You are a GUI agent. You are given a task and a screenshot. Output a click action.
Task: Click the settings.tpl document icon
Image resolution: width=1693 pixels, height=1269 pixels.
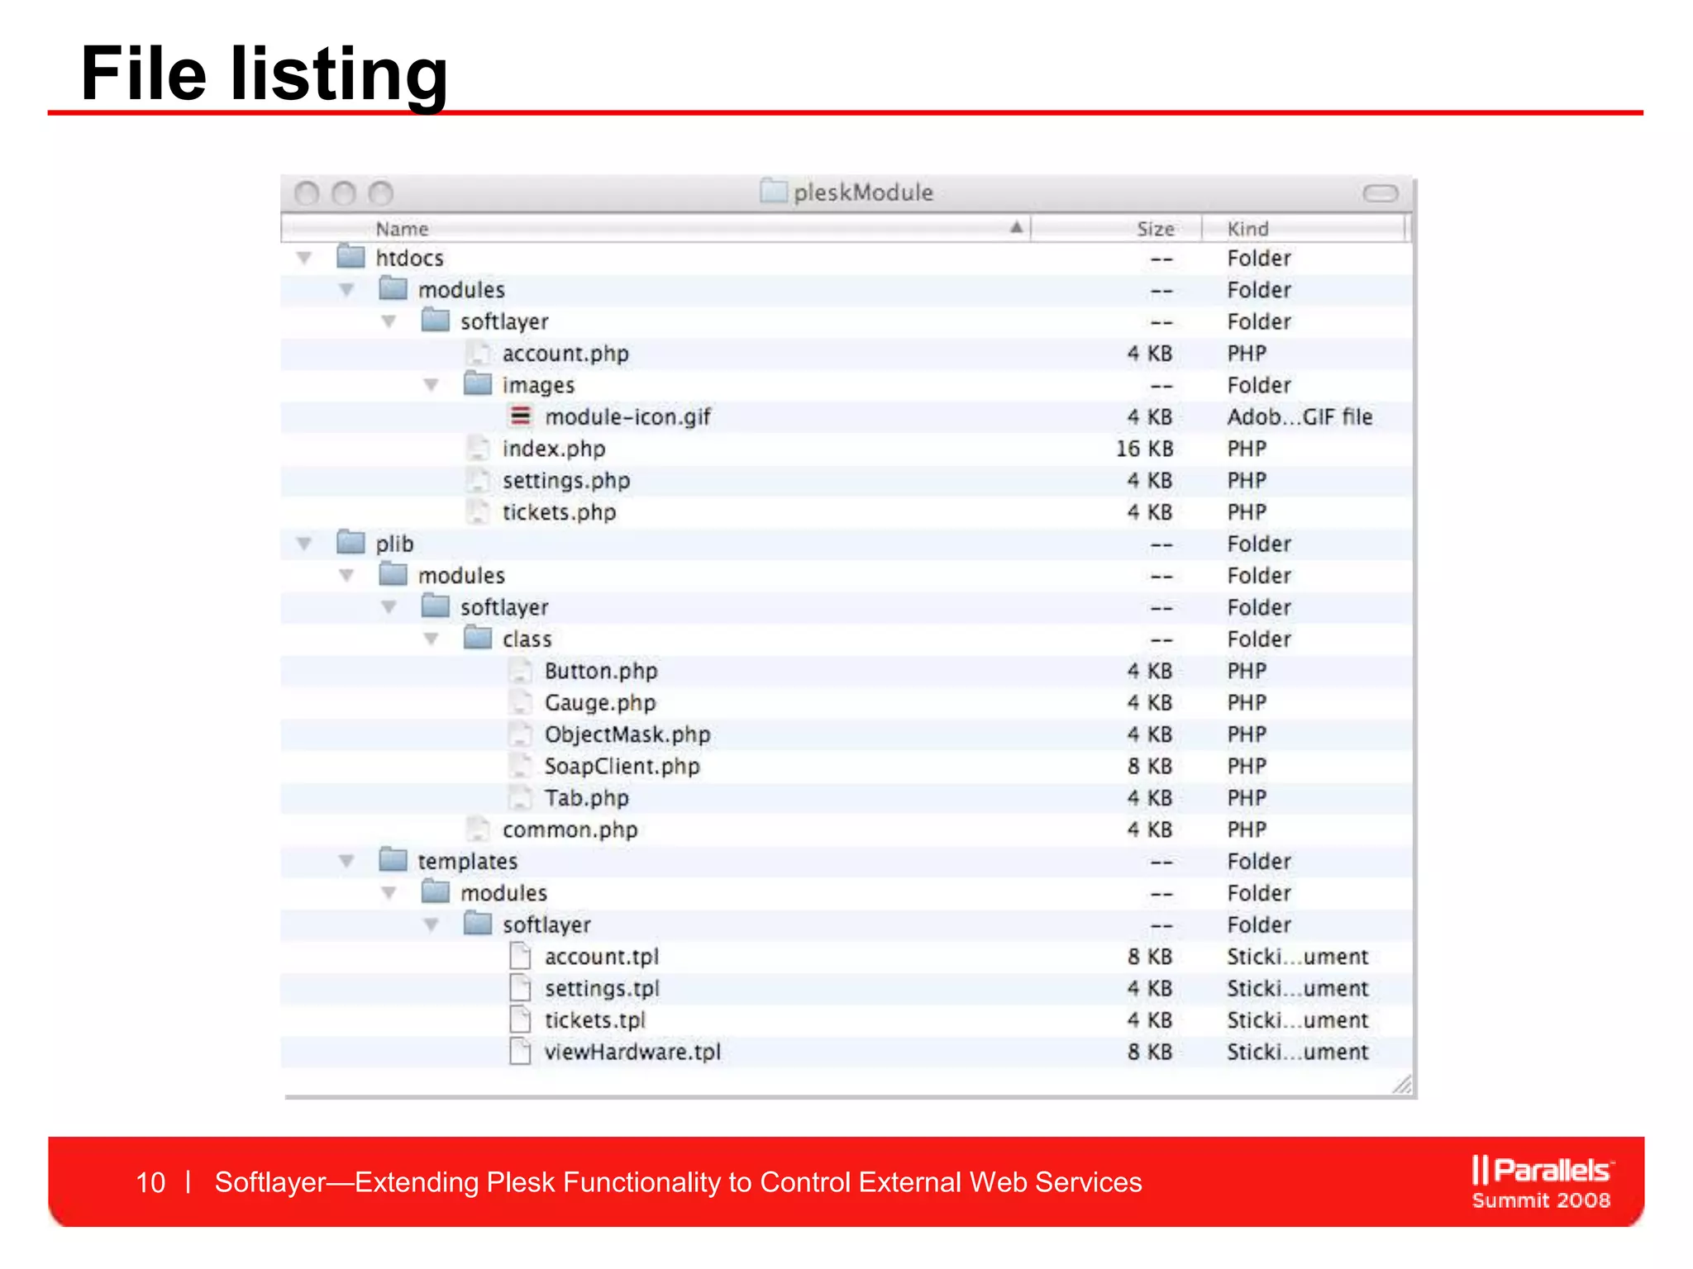(520, 987)
